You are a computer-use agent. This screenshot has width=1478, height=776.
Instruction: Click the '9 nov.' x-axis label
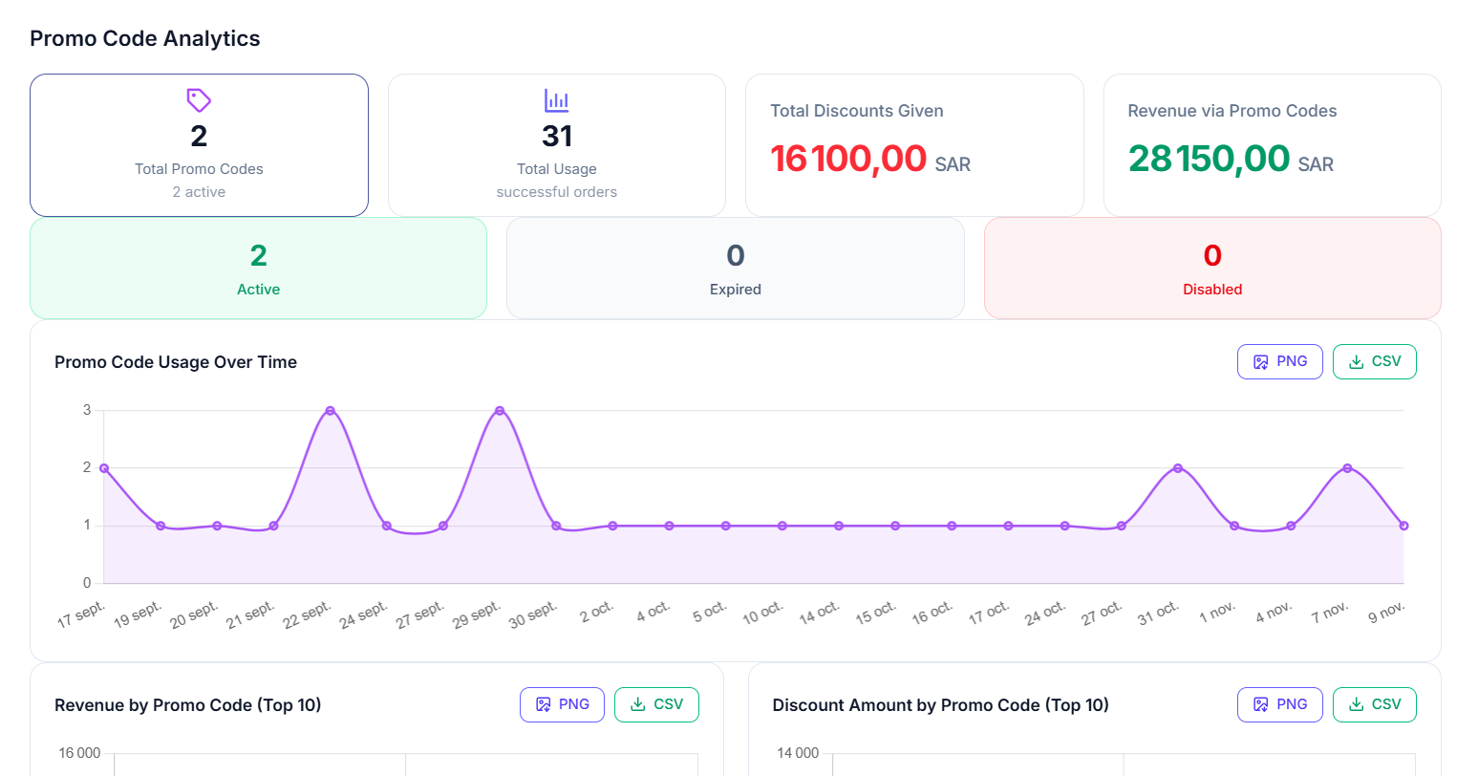click(1386, 612)
